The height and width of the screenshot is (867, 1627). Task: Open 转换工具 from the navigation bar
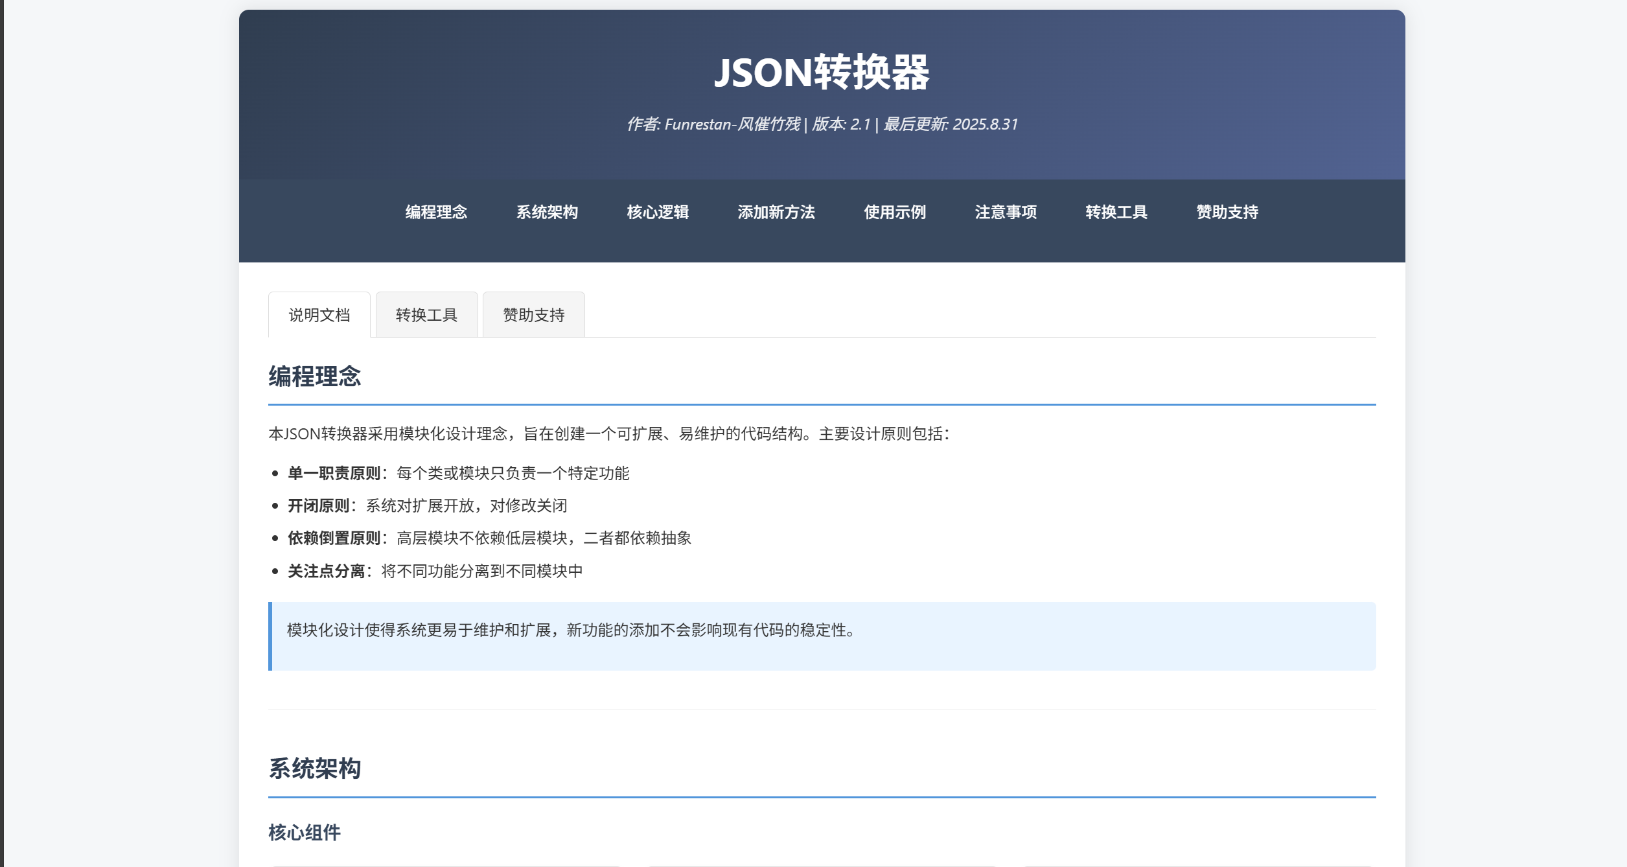[1115, 212]
